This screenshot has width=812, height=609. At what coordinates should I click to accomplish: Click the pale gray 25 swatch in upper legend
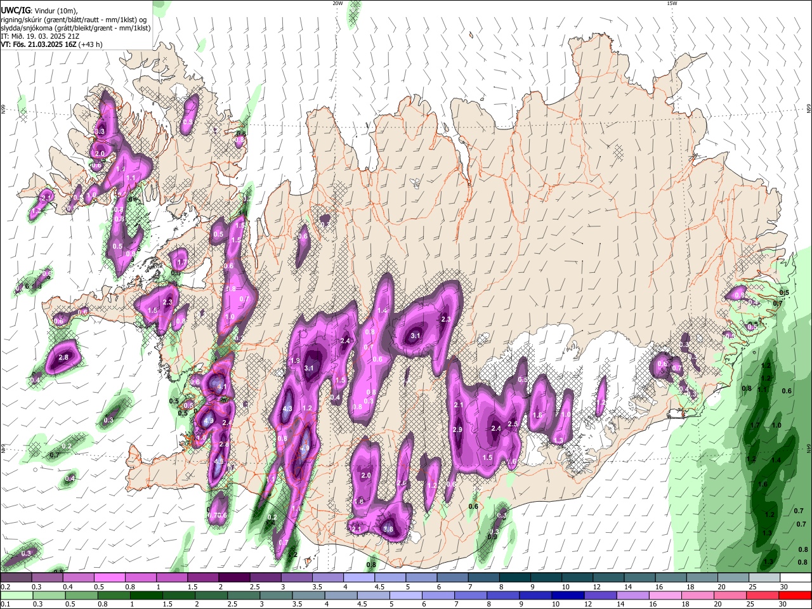point(764,578)
